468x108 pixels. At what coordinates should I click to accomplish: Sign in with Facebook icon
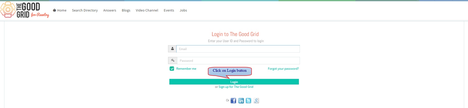click(233, 101)
